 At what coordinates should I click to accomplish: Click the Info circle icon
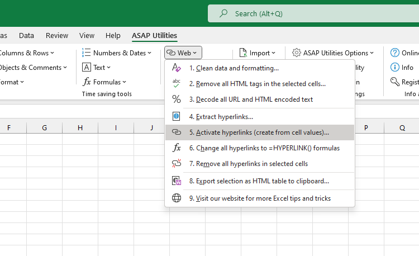[394, 67]
